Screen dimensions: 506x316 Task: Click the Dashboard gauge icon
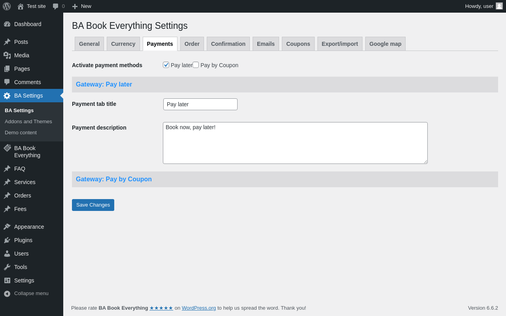click(x=7, y=24)
